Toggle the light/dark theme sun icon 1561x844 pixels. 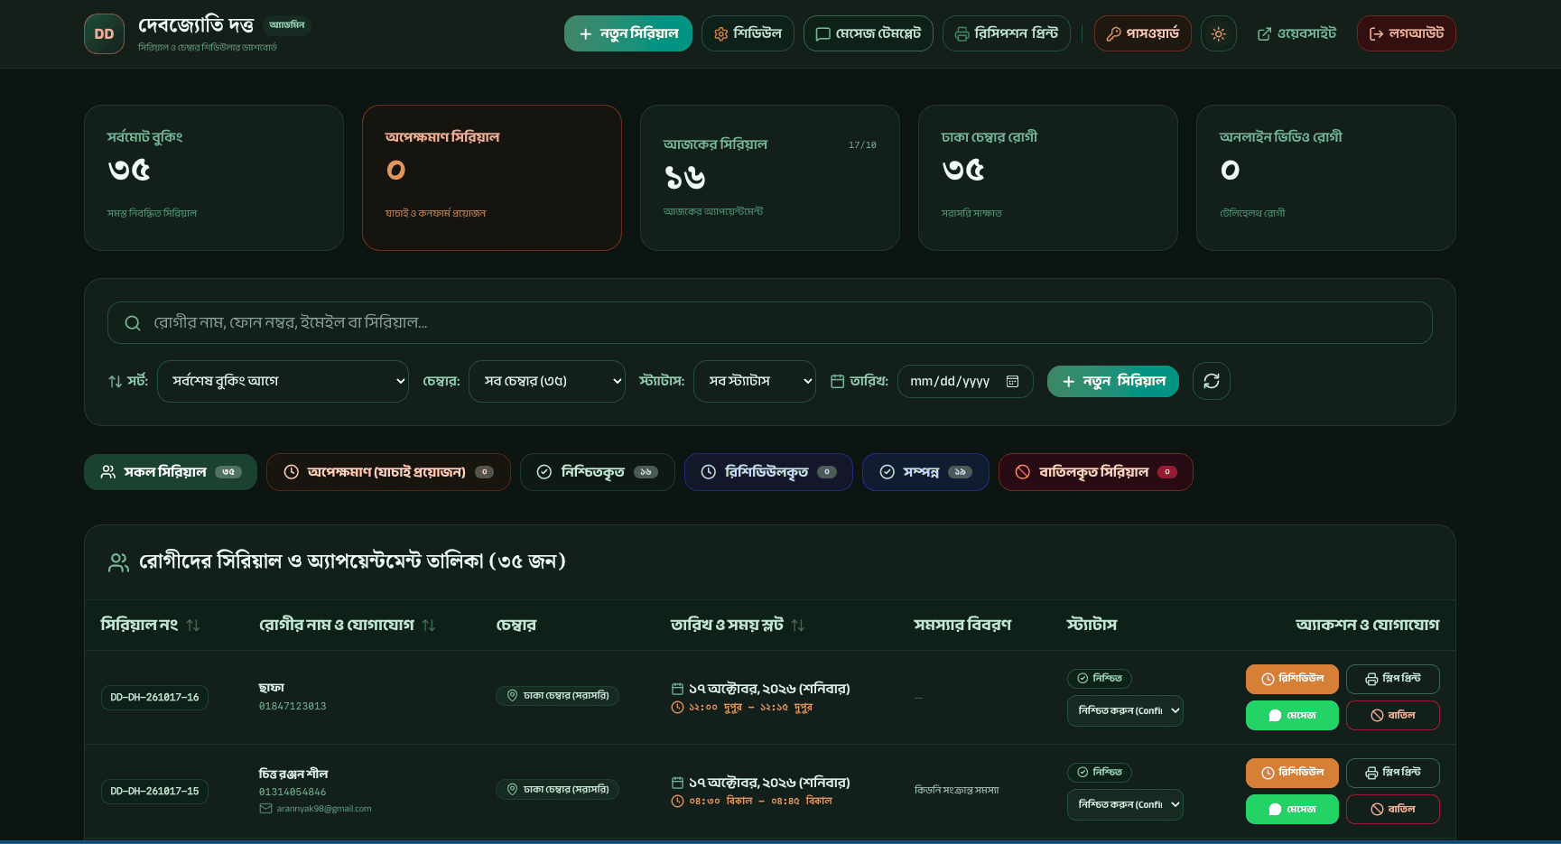1218,33
